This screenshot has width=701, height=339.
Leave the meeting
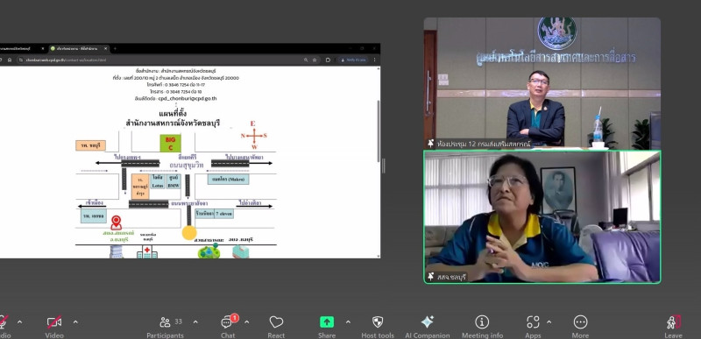tap(674, 327)
